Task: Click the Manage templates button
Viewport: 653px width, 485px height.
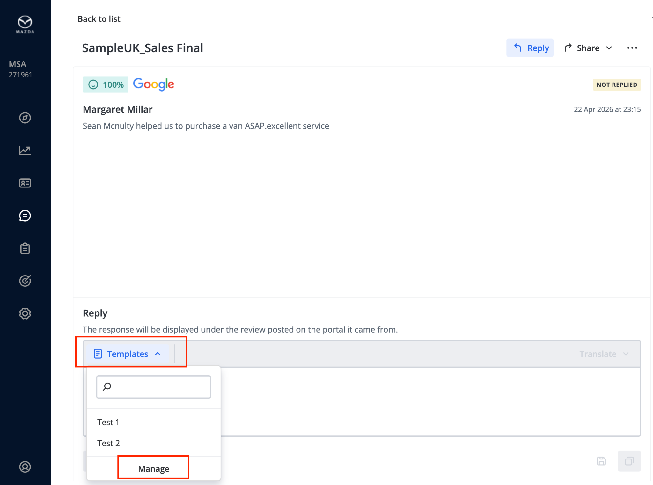Action: 154,469
